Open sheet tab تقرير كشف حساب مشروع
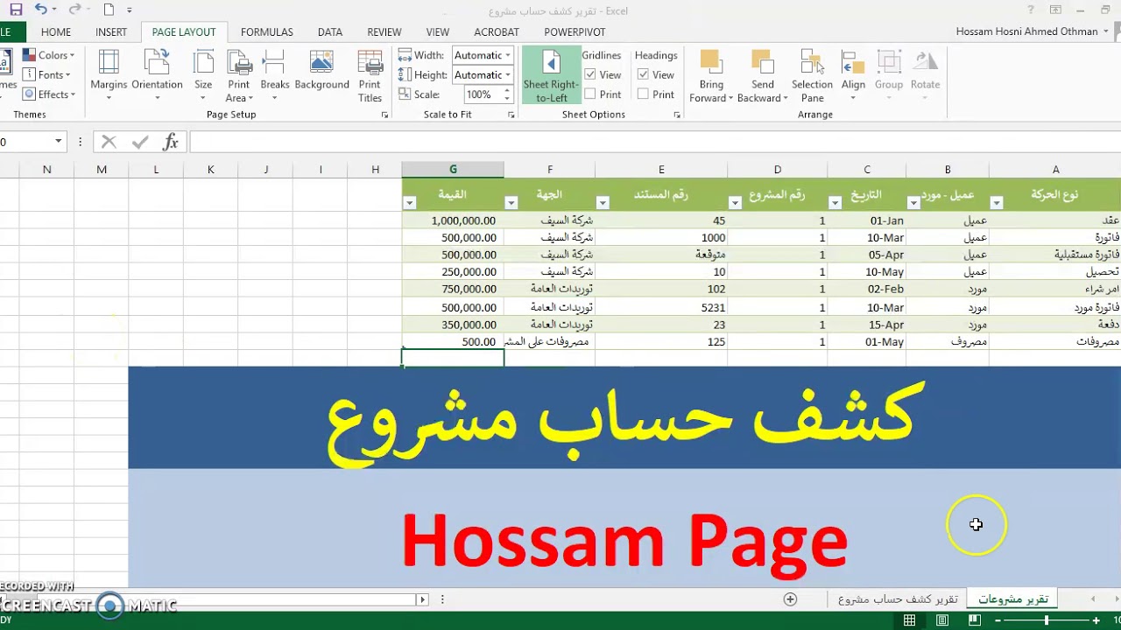The width and height of the screenshot is (1121, 630). tap(897, 599)
